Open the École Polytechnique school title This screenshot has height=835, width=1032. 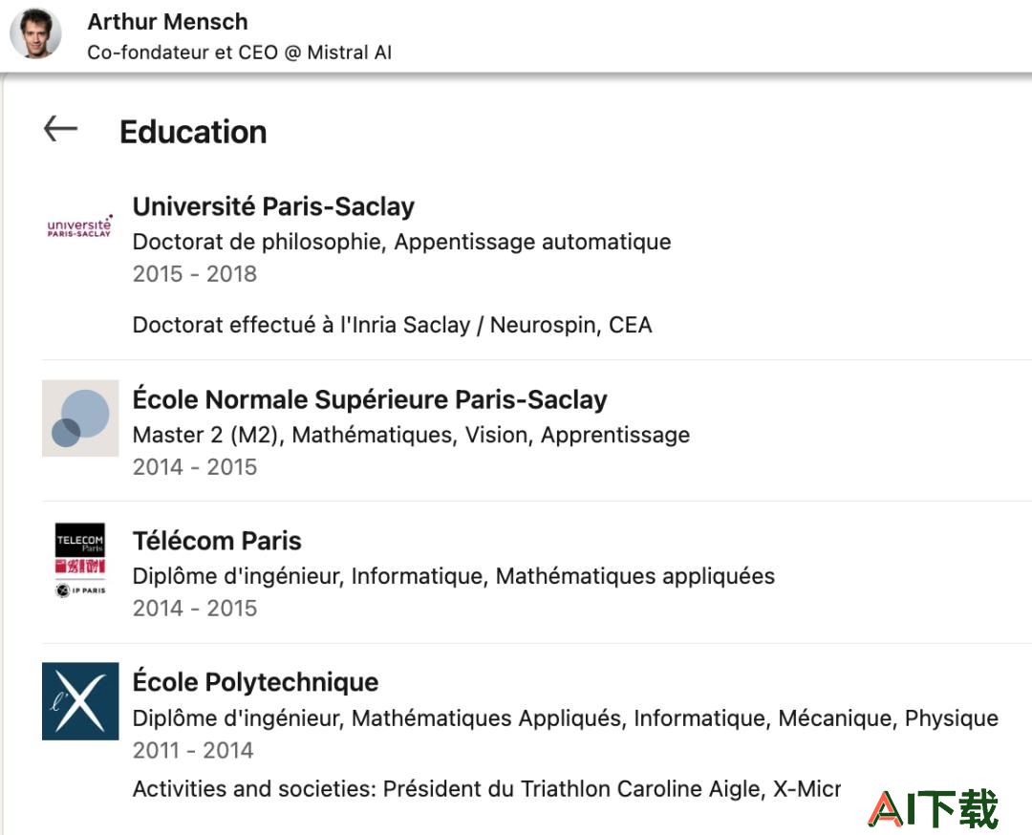pyautogui.click(x=255, y=682)
